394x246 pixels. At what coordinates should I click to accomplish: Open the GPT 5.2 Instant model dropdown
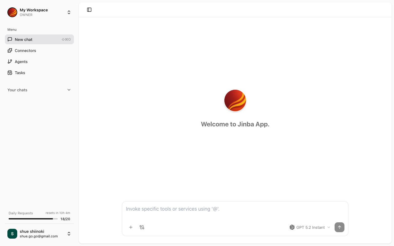(311, 227)
